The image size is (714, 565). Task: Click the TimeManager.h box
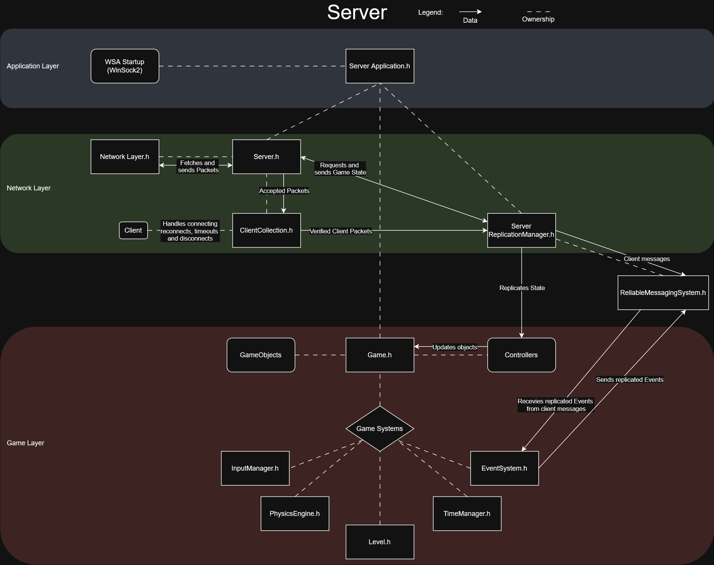click(x=467, y=514)
